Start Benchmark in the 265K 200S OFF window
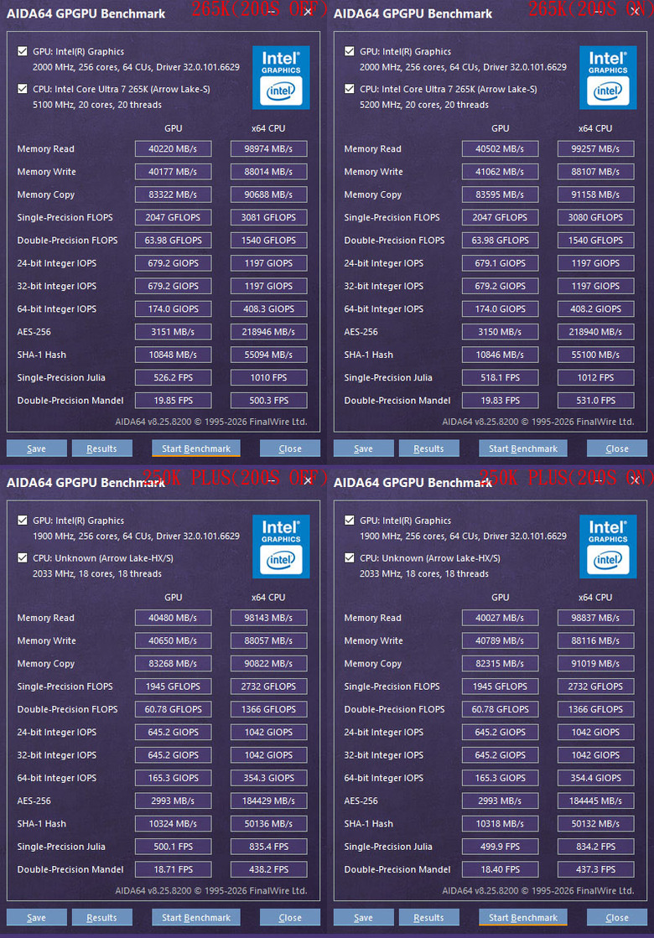 [196, 448]
